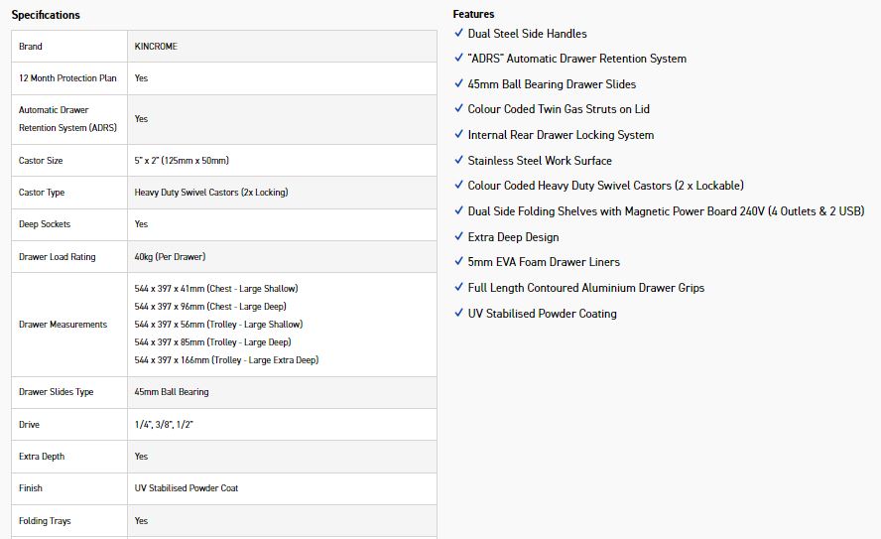This screenshot has width=881, height=539.
Task: Click the checkmark beside Dual Steel Side Handles
Action: tap(458, 33)
